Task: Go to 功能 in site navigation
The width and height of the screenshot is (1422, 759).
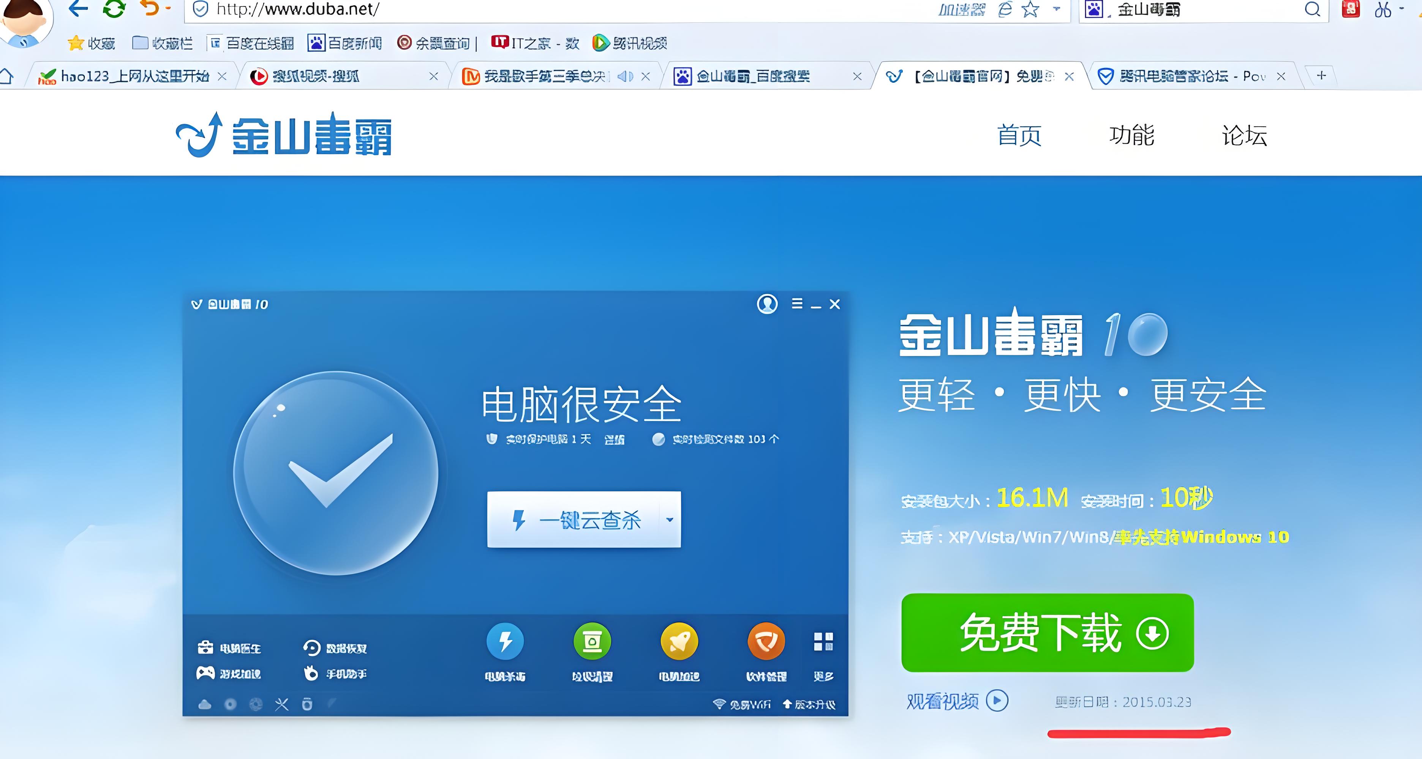Action: click(1132, 135)
